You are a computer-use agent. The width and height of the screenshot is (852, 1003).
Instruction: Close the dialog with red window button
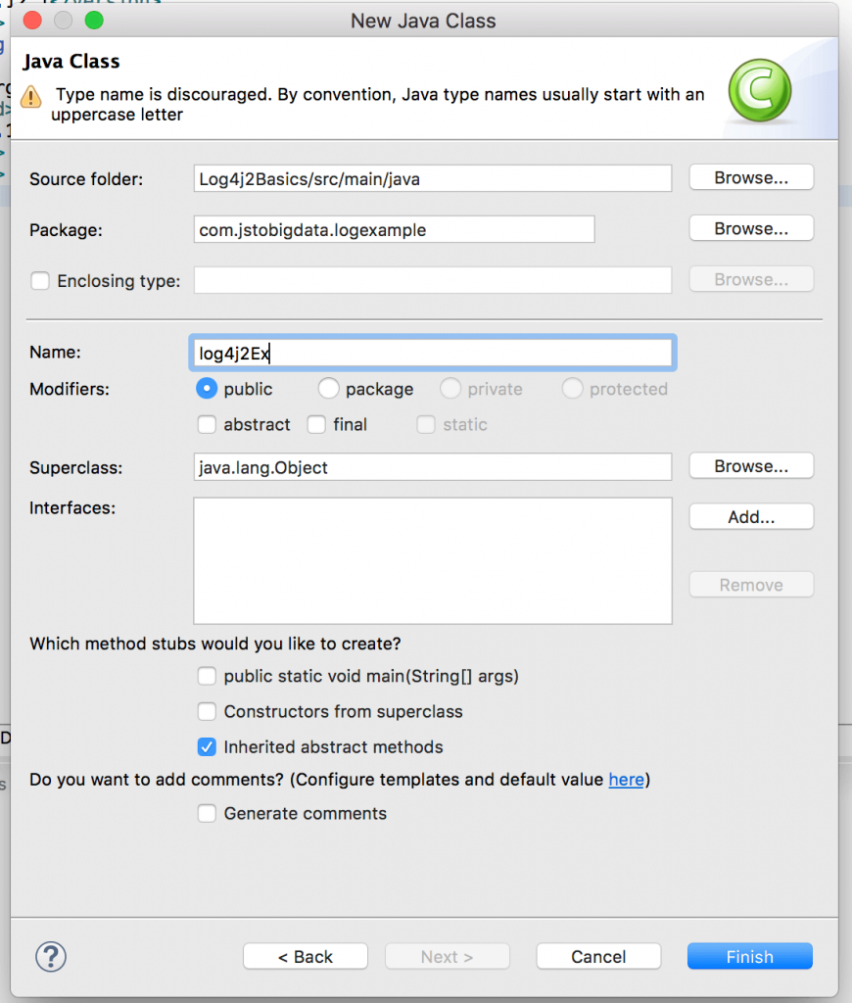coord(32,21)
